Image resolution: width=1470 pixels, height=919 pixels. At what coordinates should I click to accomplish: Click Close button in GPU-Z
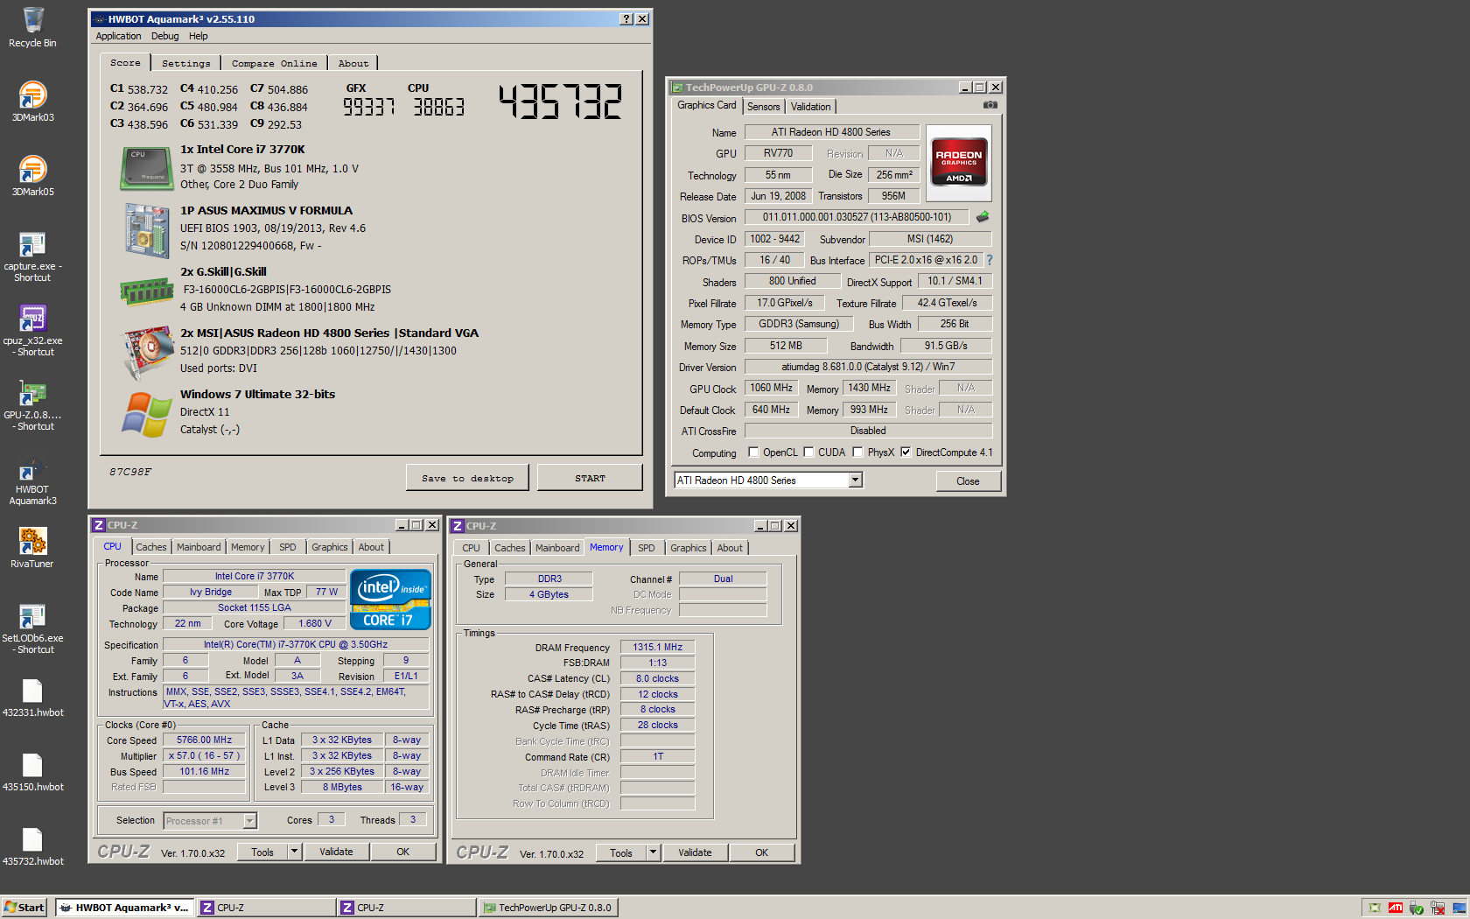[x=968, y=481]
